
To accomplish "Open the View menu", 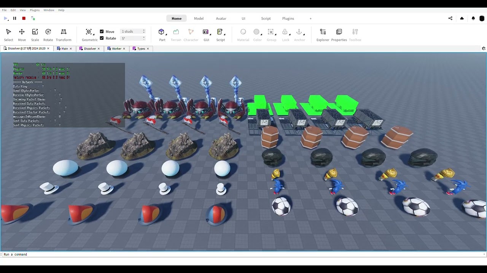I will [23, 10].
